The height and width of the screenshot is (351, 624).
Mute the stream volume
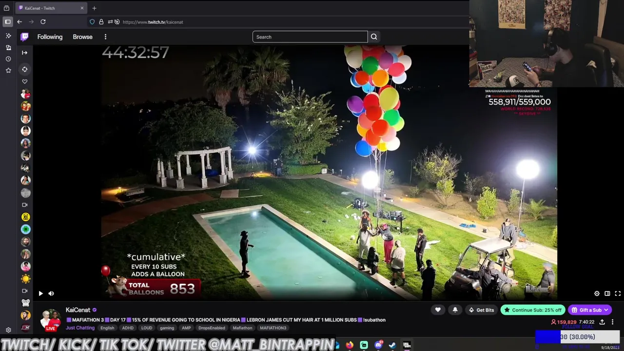[51, 293]
